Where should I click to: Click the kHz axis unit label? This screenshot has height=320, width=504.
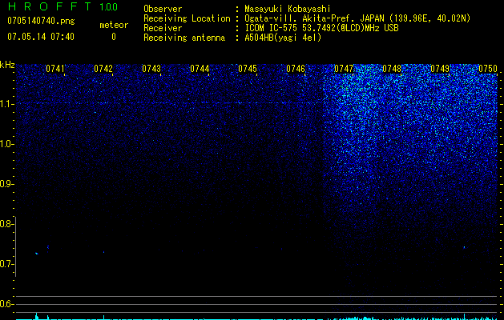pyautogui.click(x=7, y=65)
